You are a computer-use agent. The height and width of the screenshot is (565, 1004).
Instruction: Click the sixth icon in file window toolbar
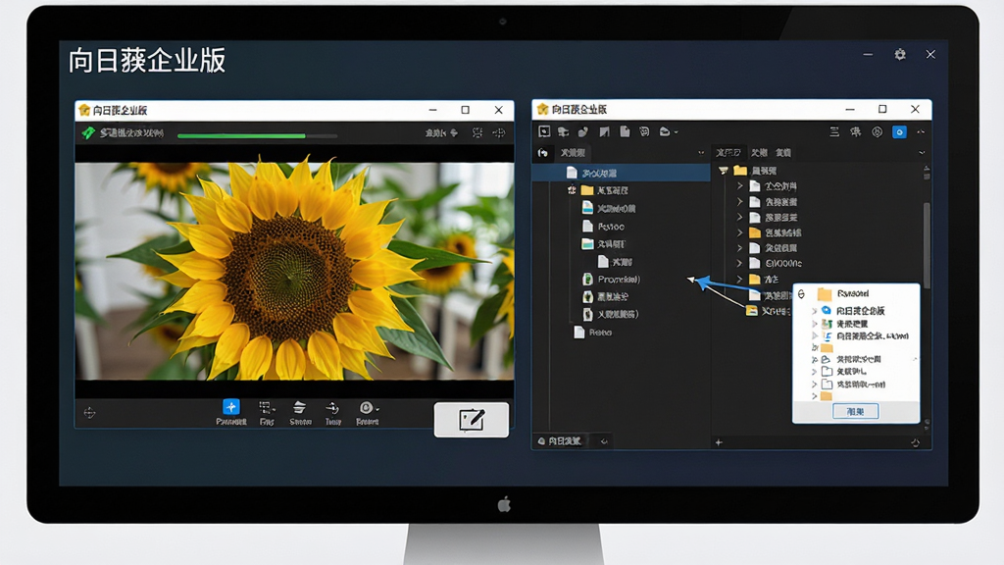tap(644, 131)
